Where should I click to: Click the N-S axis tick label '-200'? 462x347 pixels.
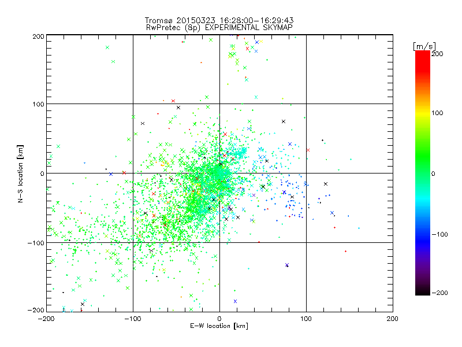(36, 310)
